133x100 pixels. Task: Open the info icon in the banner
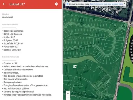68,4
